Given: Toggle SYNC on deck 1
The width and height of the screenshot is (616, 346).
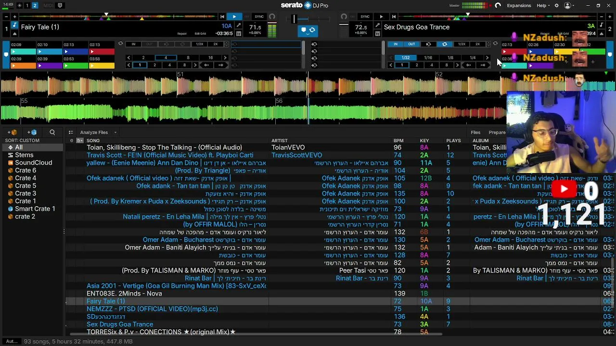Looking at the screenshot, I should pos(259,17).
